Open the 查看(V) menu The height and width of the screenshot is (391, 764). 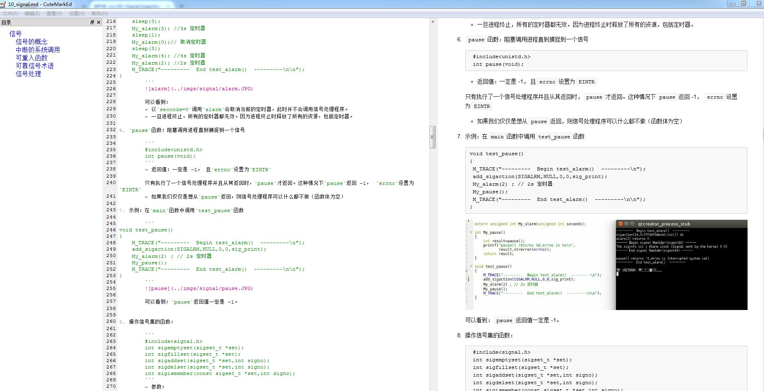(x=55, y=13)
